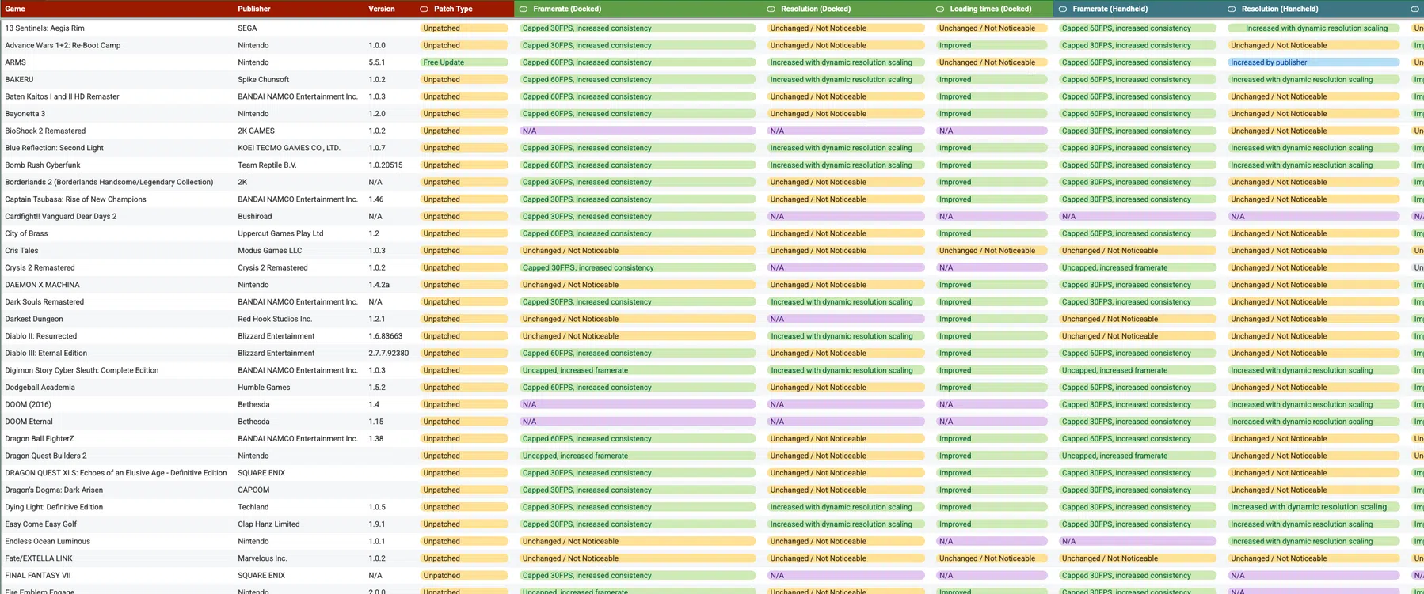
Task: Select the 'SEGA' publisher cell
Action: (x=247, y=28)
